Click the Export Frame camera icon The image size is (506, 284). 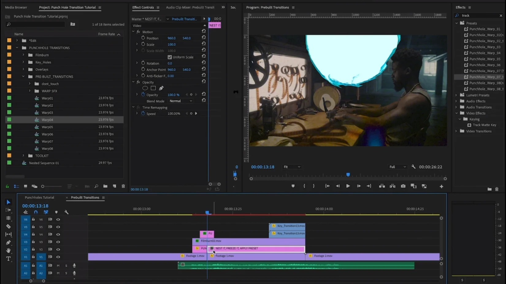pos(403,186)
